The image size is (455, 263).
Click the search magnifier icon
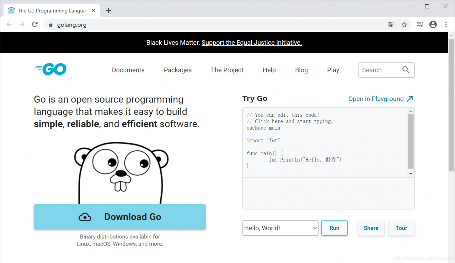pyautogui.click(x=406, y=70)
